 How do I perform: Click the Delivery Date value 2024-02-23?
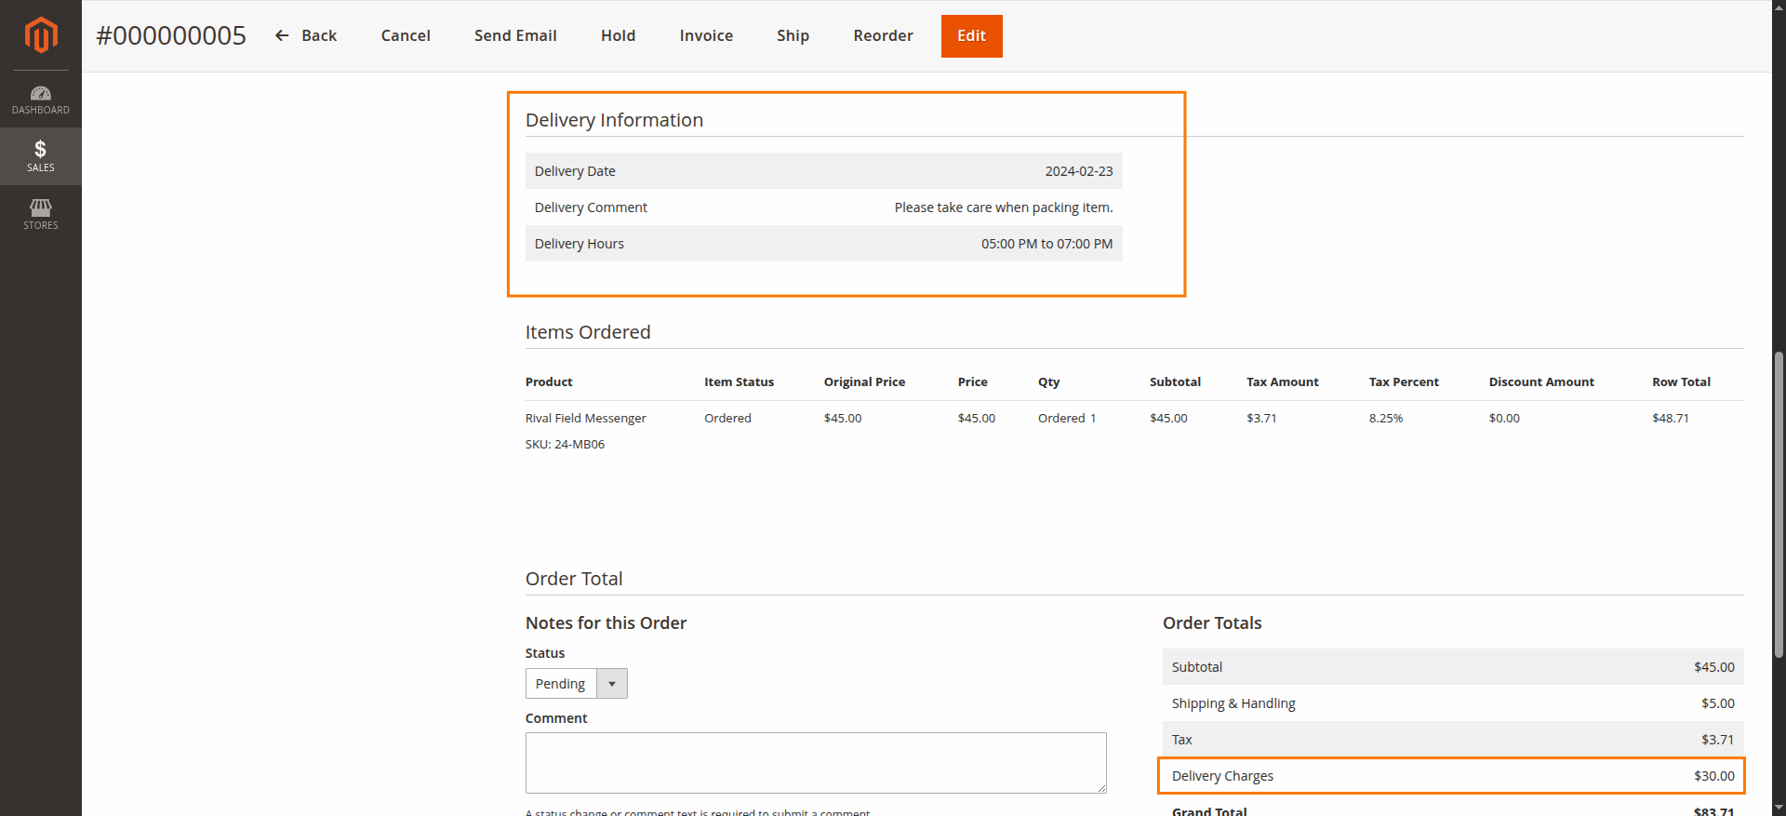pos(1078,171)
